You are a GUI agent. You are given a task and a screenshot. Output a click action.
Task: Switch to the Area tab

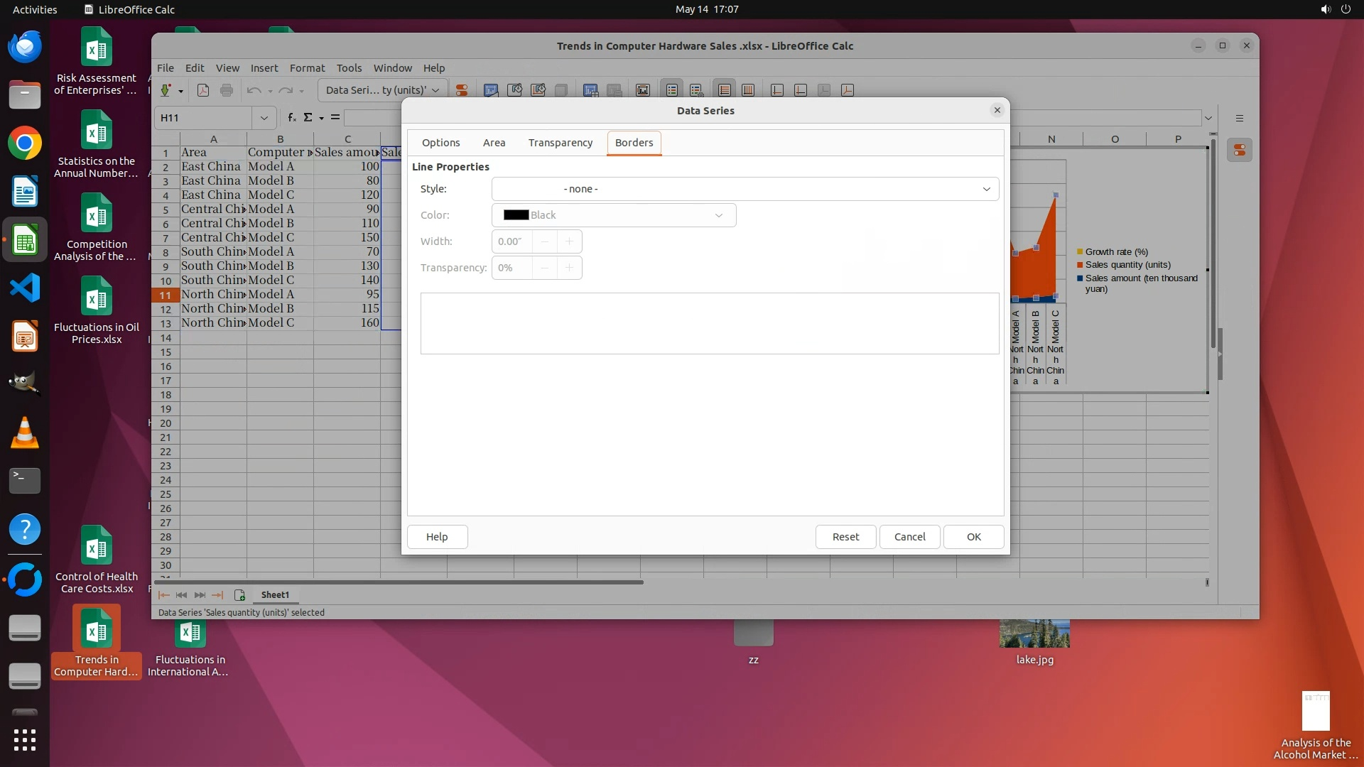494,143
